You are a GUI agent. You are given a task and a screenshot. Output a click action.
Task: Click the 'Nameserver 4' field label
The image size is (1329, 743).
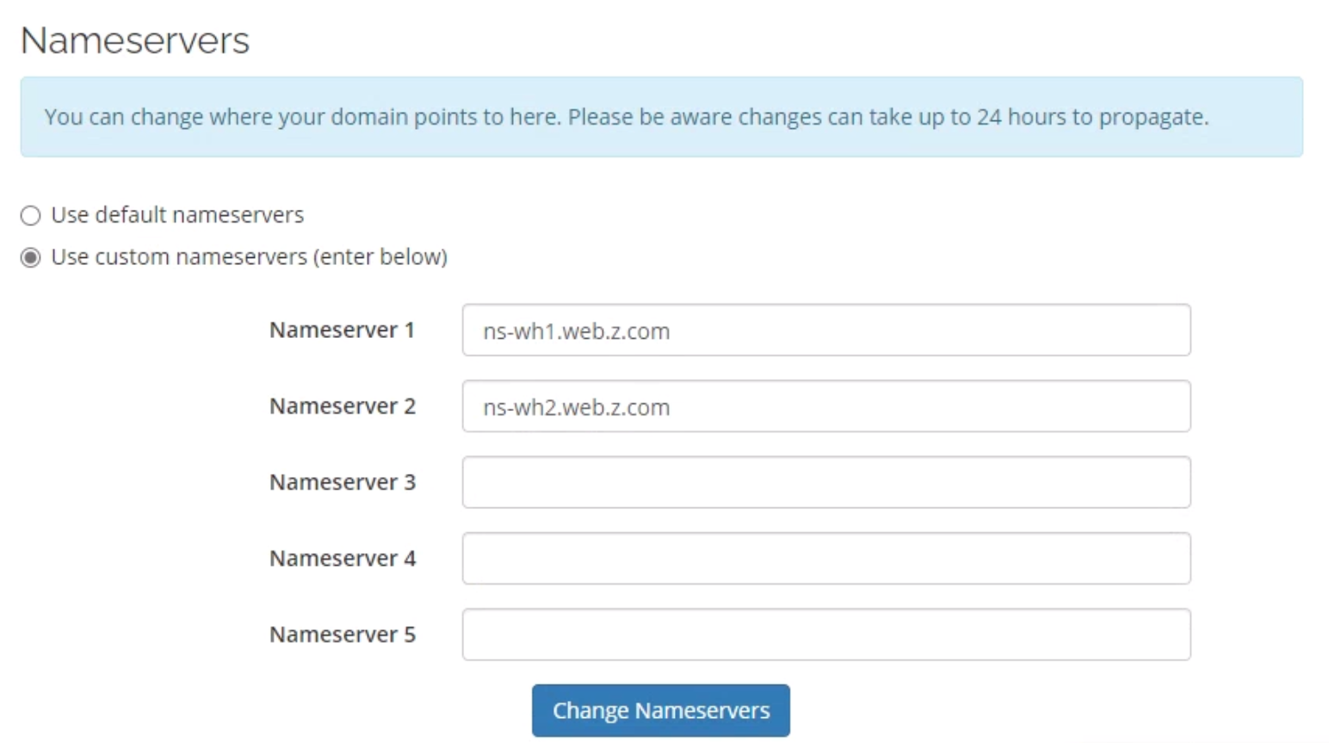[343, 558]
